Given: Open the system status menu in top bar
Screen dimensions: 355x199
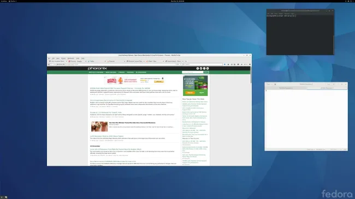Looking at the screenshot, I should click(x=350, y=1).
